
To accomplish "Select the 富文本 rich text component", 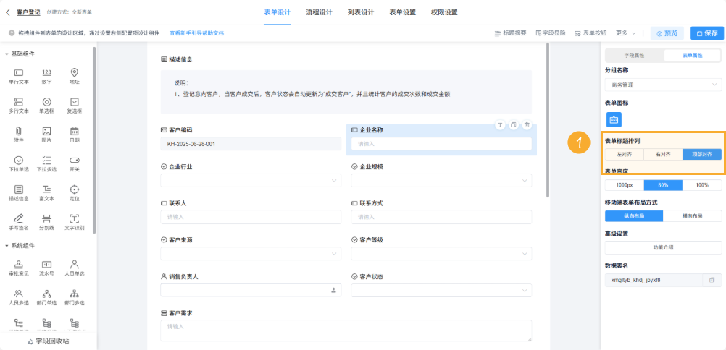I will pyautogui.click(x=46, y=193).
